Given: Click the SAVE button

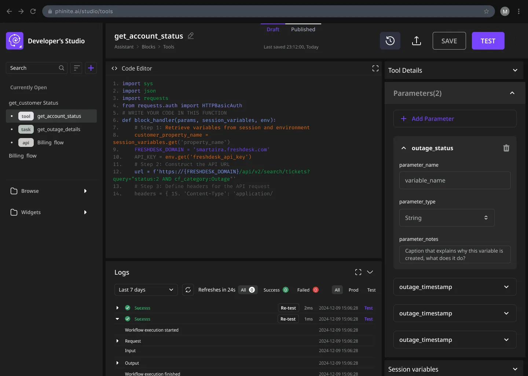Looking at the screenshot, I should [x=449, y=41].
